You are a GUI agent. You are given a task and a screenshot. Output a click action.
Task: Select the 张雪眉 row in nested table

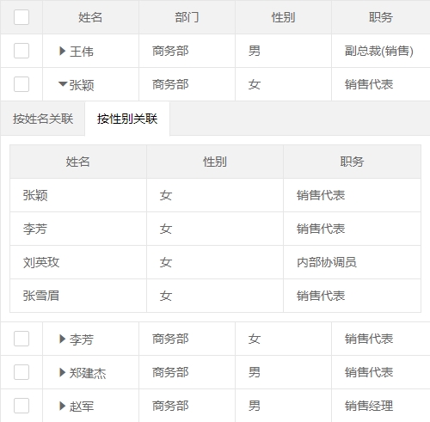pos(215,296)
